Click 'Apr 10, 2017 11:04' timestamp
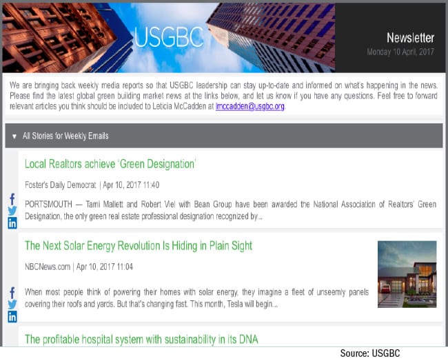This screenshot has height=363, width=448. coord(105,267)
